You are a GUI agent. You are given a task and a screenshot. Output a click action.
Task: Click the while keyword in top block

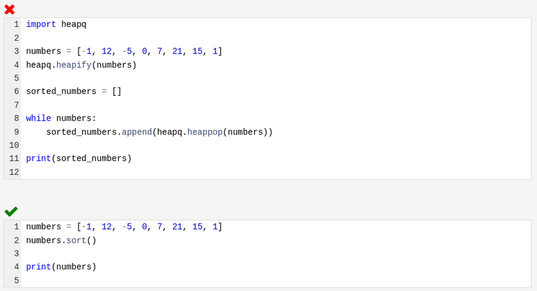38,118
